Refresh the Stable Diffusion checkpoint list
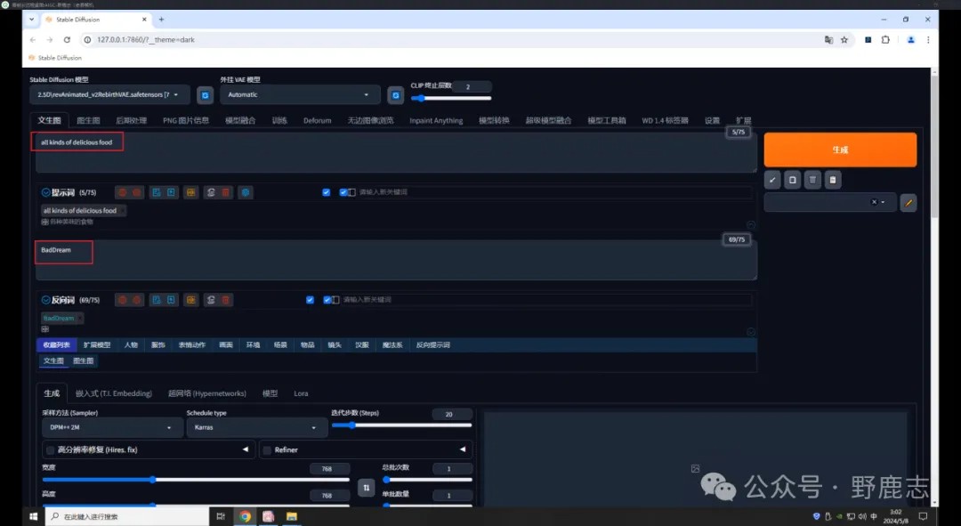The image size is (961, 526). click(205, 95)
